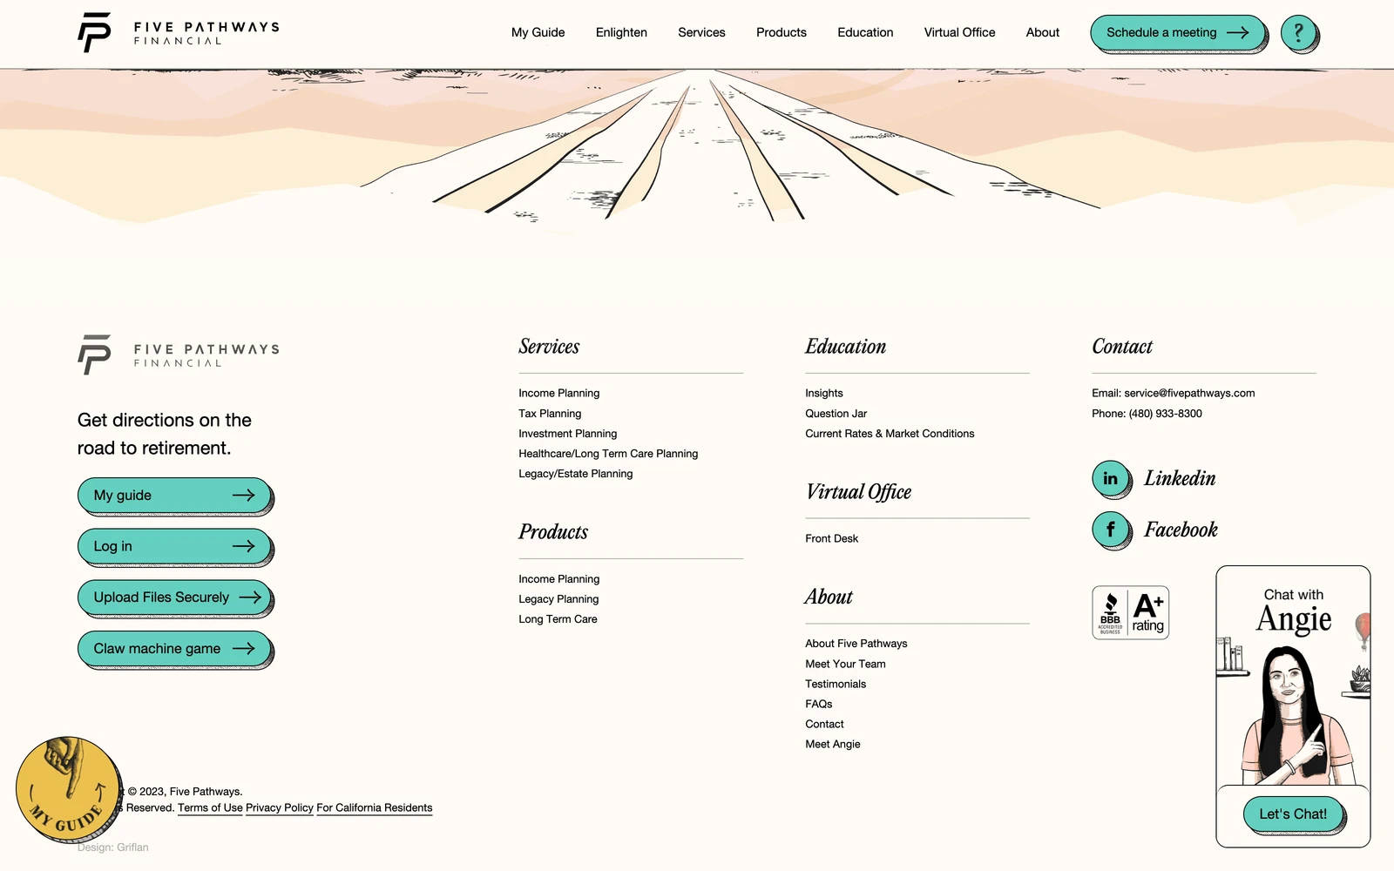
Task: Click the phone number (480) 933-8300
Action: [x=1165, y=414]
